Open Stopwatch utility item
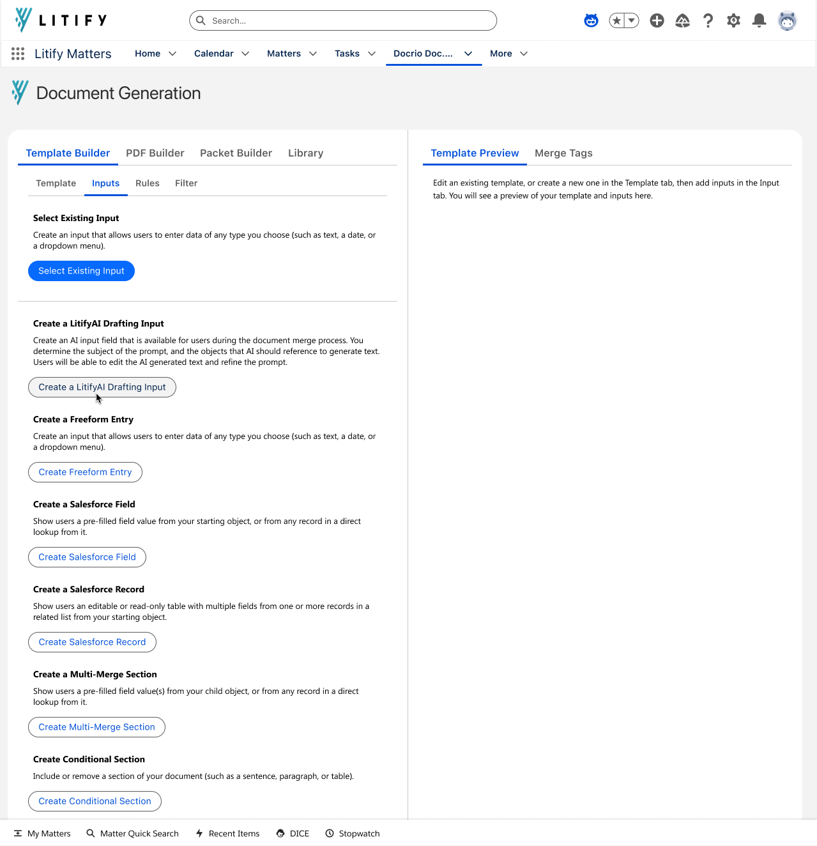 [x=353, y=833]
